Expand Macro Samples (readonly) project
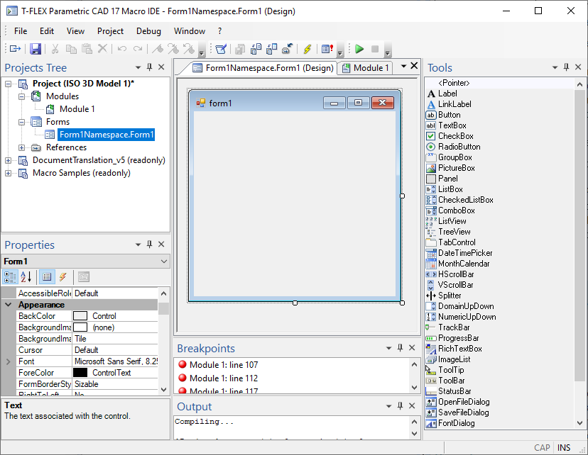The image size is (588, 455). pyautogui.click(x=8, y=173)
